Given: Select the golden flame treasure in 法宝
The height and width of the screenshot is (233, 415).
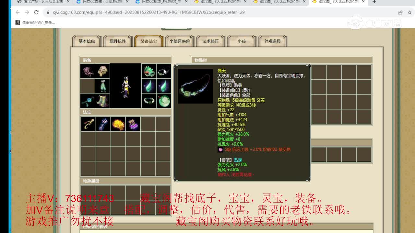Looking at the screenshot, I should (x=118, y=124).
